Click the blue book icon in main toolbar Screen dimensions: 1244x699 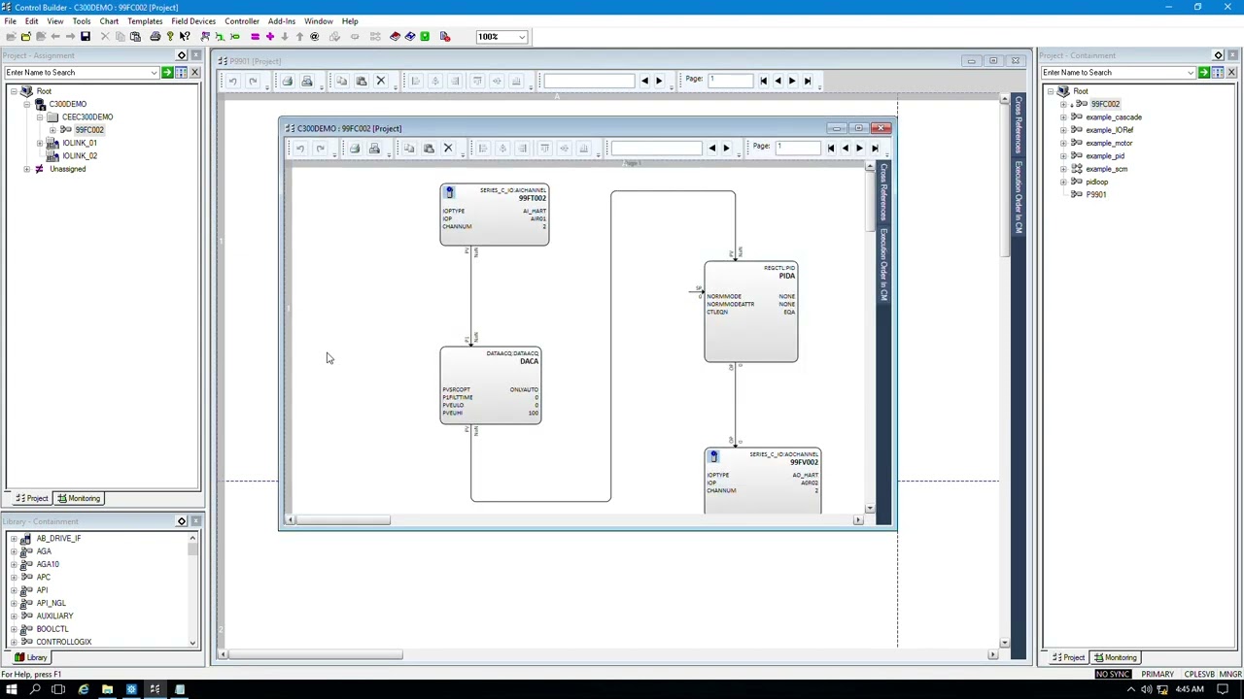click(409, 37)
